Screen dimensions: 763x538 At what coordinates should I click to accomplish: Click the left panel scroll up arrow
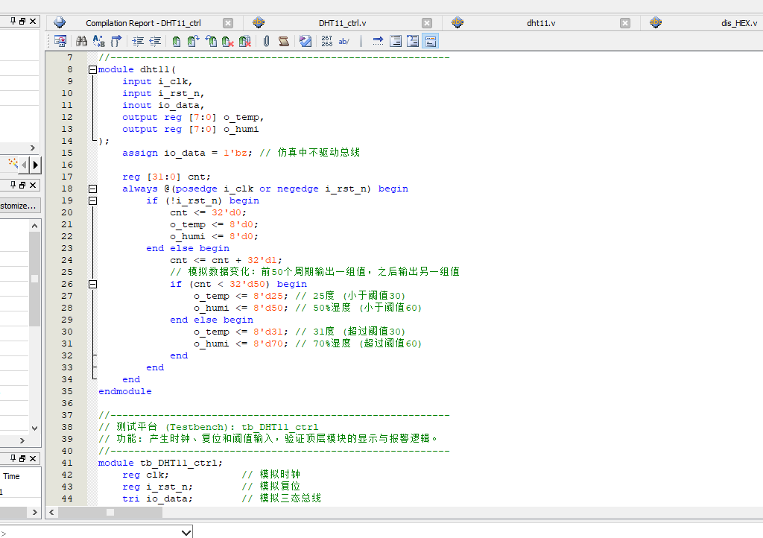click(34, 226)
